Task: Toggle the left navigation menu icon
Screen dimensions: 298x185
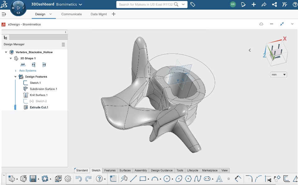Action: (4, 14)
